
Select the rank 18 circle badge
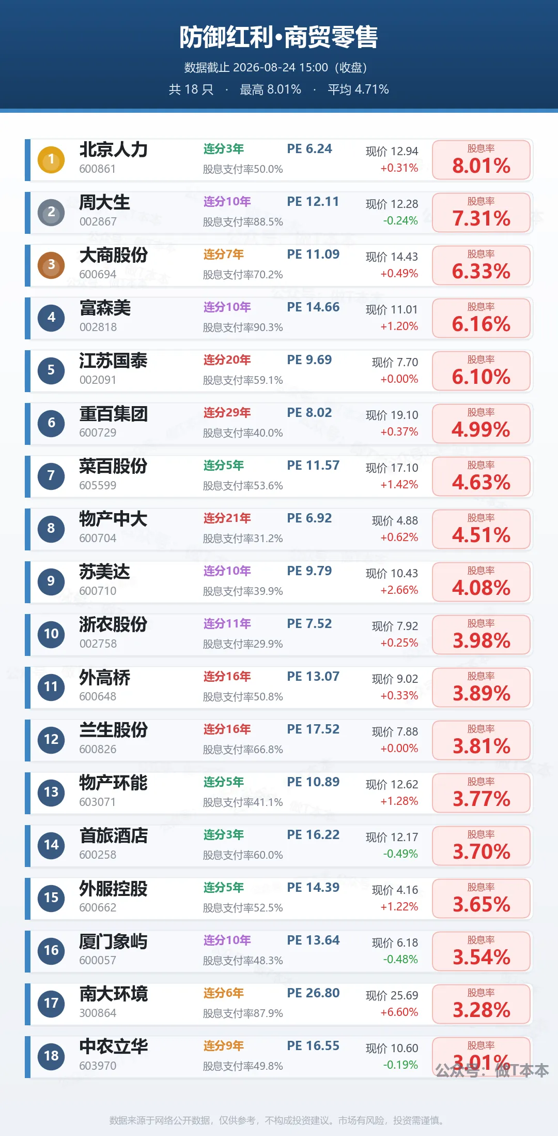click(51, 1056)
